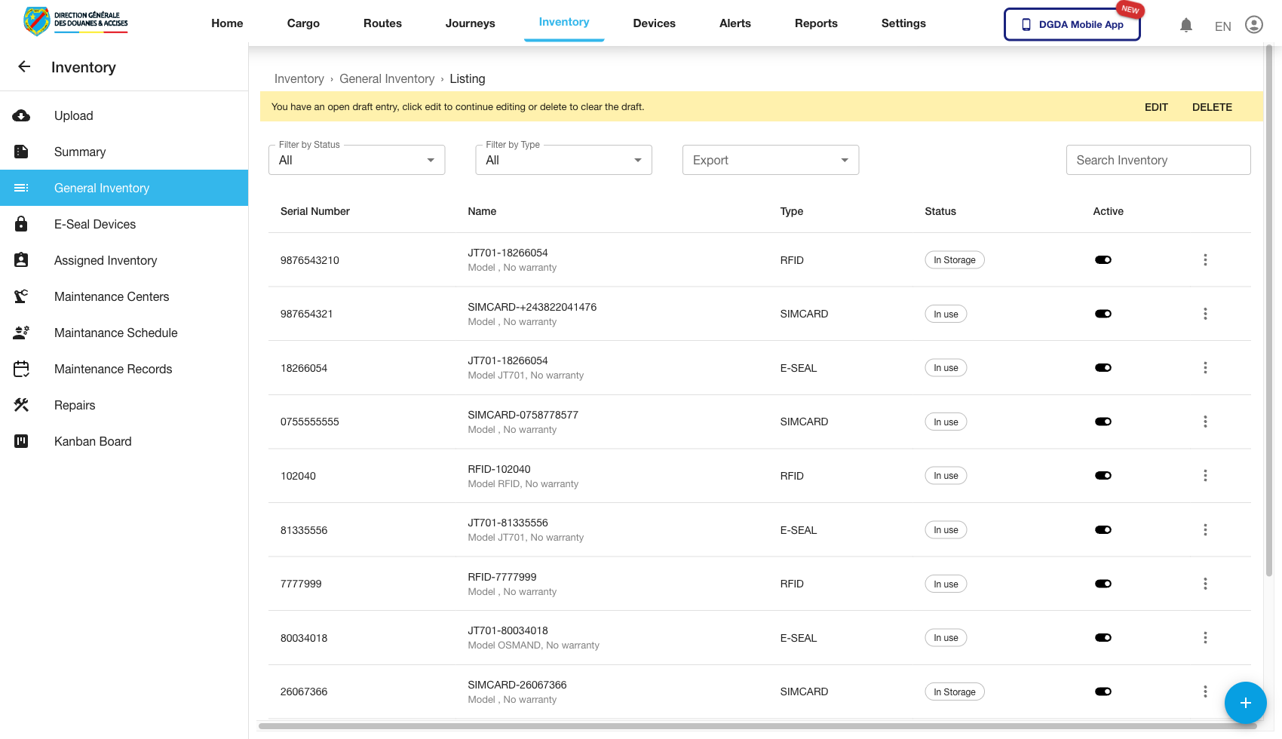The image size is (1282, 739).
Task: Select the Repairs wrench icon
Action: [21, 405]
